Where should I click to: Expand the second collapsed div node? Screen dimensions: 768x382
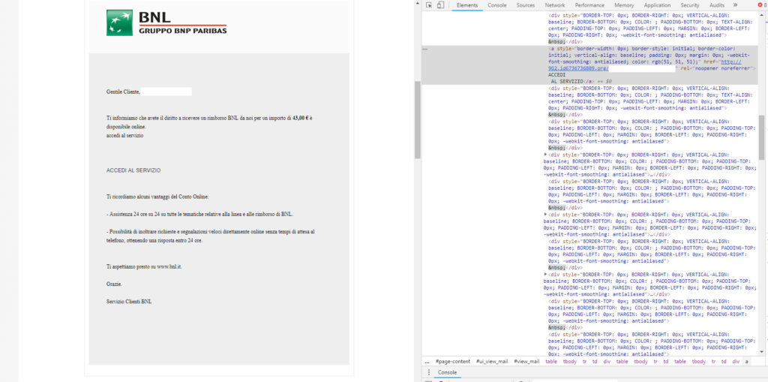tap(545, 215)
